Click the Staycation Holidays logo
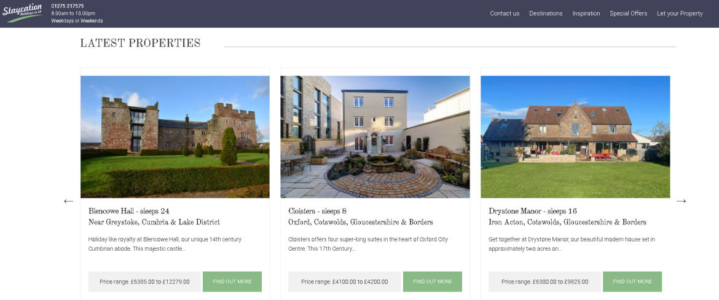 click(23, 13)
